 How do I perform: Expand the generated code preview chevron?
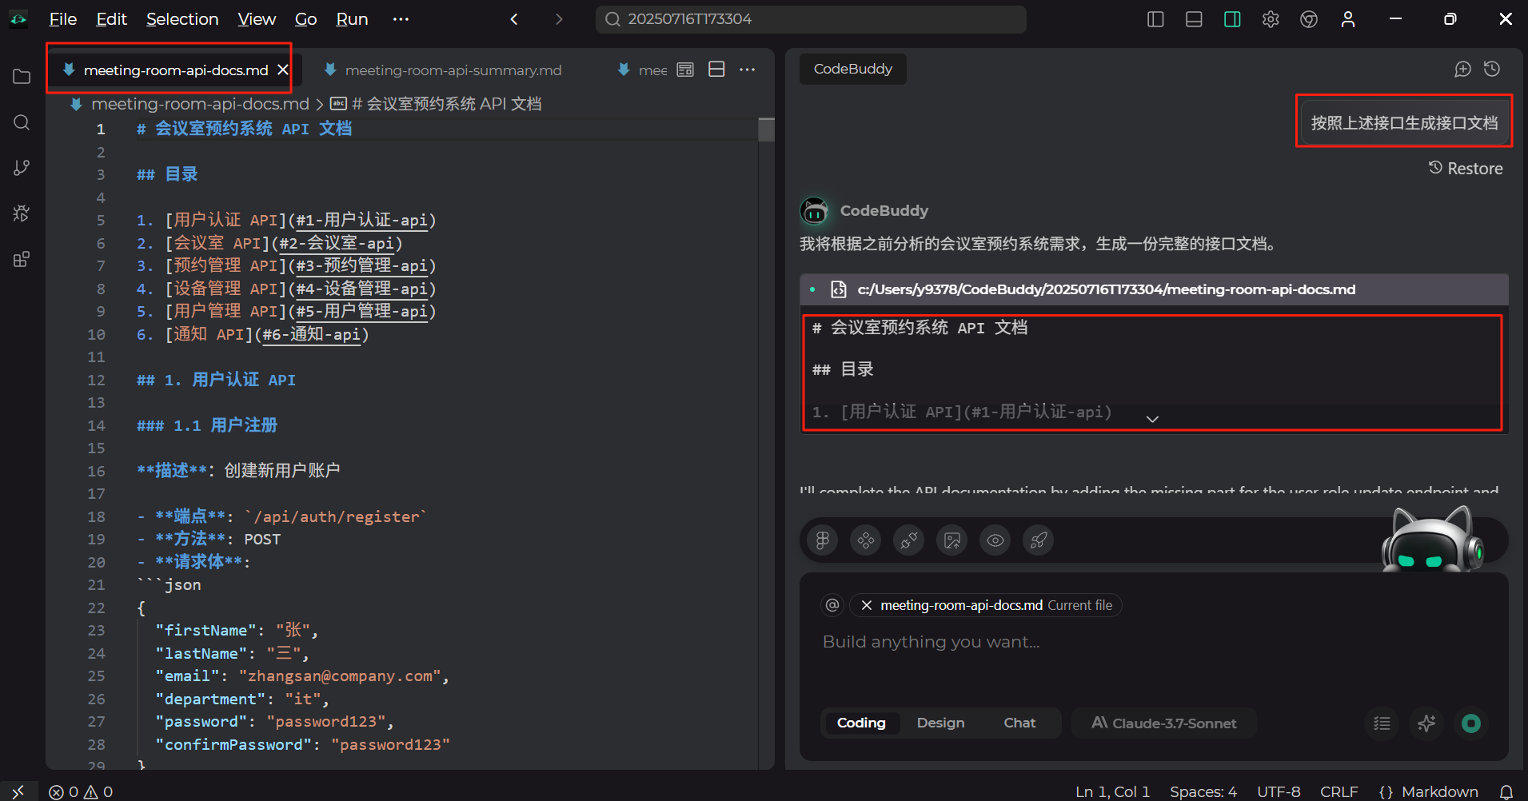click(x=1152, y=419)
